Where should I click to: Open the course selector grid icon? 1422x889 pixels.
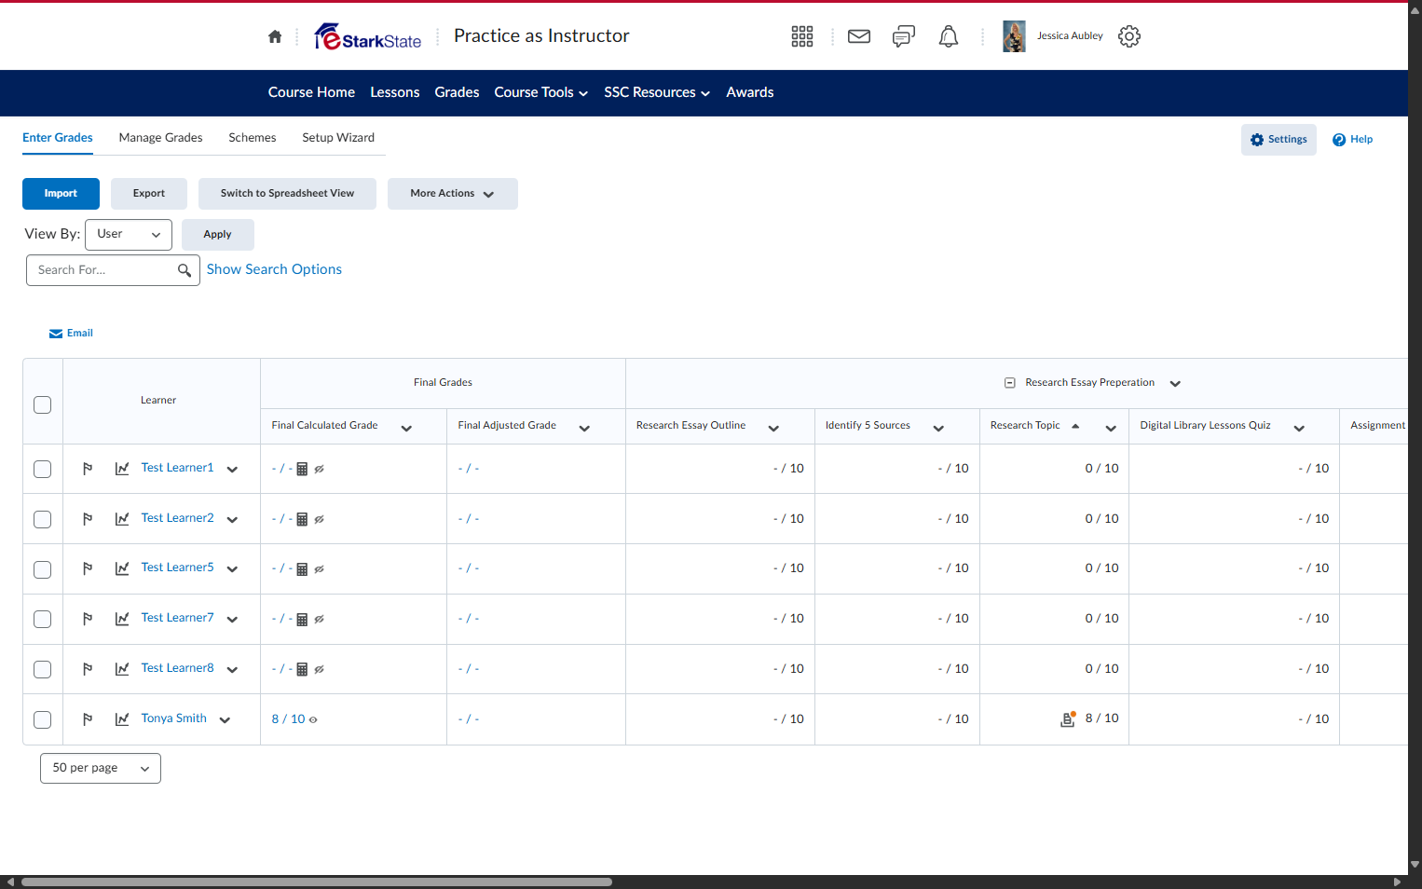click(802, 36)
